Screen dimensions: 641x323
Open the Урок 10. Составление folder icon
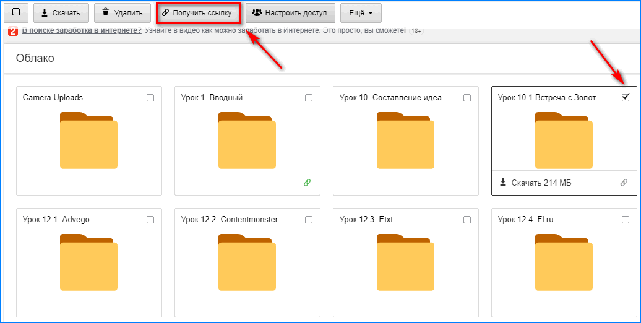coord(405,140)
